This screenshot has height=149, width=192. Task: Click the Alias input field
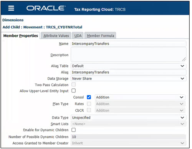coord(128,72)
